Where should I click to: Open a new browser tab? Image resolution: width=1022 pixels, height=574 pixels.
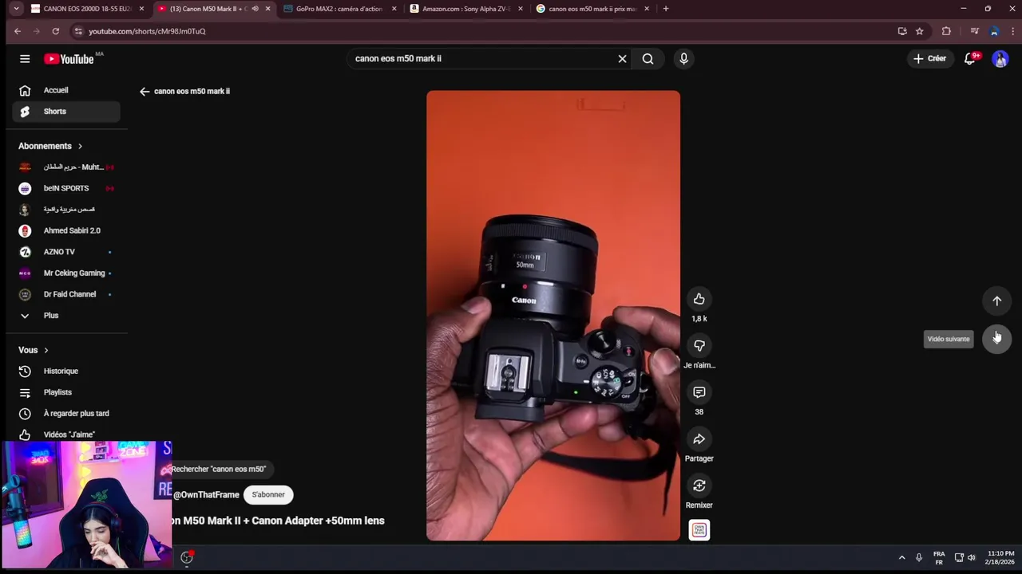(666, 9)
